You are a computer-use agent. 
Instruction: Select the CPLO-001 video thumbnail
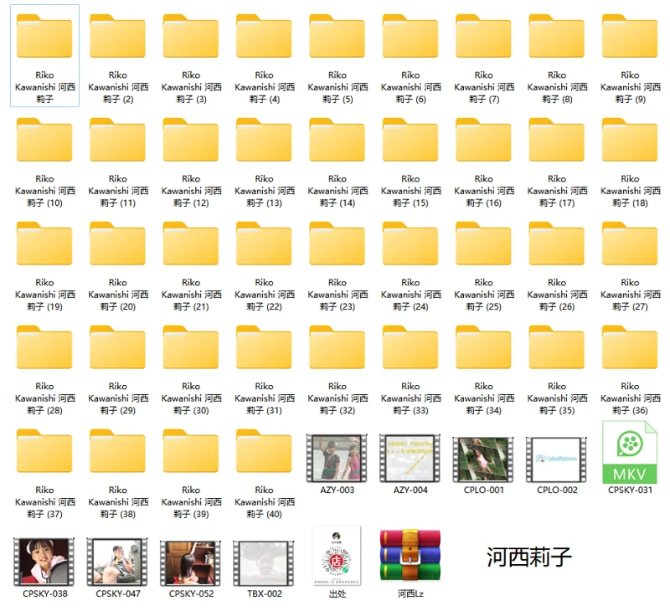(x=483, y=459)
